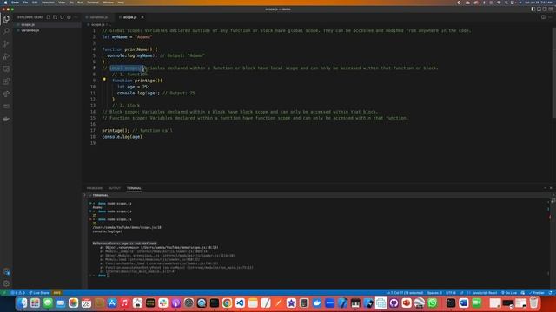This screenshot has height=312, width=556.
Task: Open the Docker view in activity bar
Action: pos(6,119)
